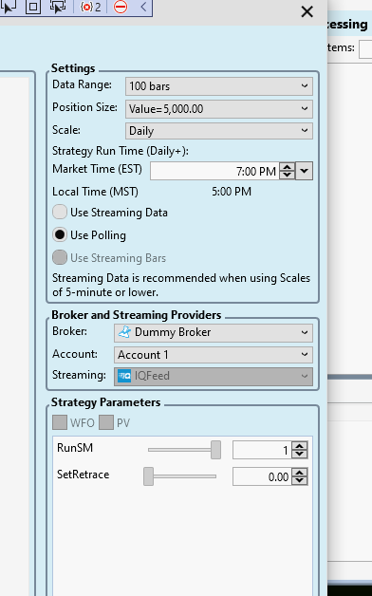The height and width of the screenshot is (596, 372).
Task: Select the Use Streaming Data radio button
Action: [x=60, y=212]
